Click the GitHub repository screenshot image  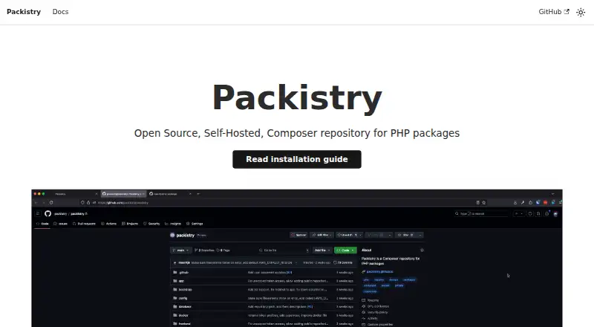[x=297, y=258]
